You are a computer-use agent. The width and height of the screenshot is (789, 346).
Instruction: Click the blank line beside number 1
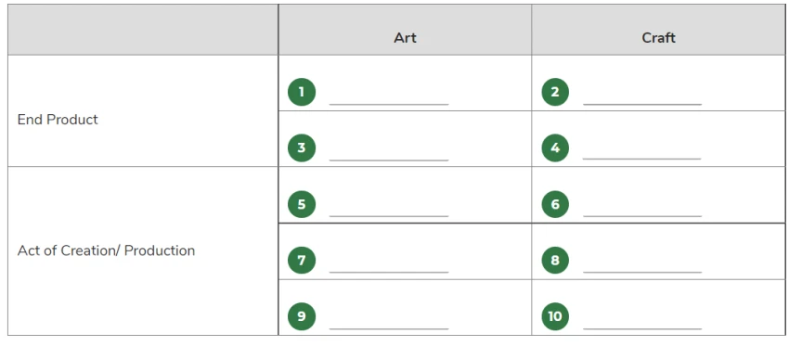(x=388, y=104)
